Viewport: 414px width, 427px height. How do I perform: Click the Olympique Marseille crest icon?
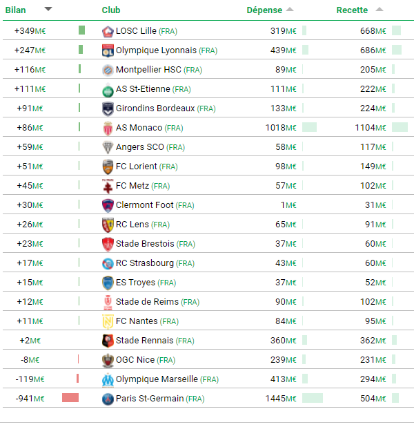coord(107,379)
